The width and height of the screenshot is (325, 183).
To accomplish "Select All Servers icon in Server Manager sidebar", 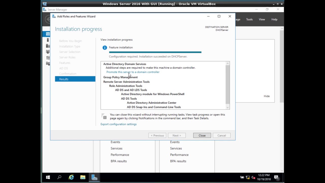I will (48, 46).
